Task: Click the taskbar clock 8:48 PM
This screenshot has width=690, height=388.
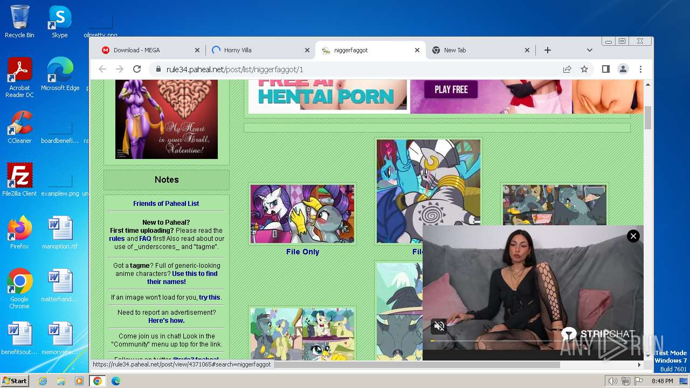Action: point(662,381)
